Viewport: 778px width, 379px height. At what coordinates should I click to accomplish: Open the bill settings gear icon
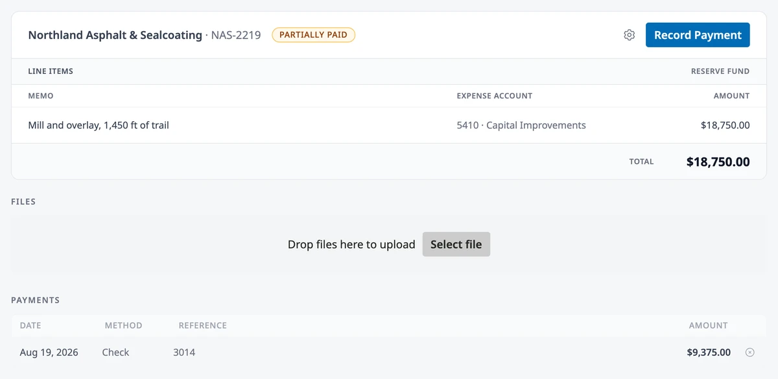629,35
